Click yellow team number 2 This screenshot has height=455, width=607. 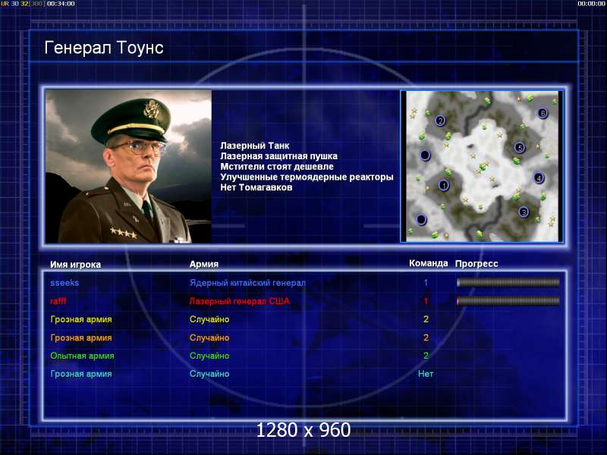click(x=426, y=319)
